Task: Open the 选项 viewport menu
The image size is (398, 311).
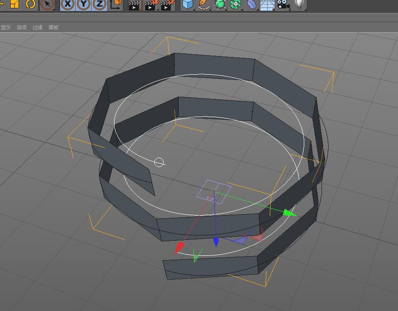Action: tap(22, 27)
